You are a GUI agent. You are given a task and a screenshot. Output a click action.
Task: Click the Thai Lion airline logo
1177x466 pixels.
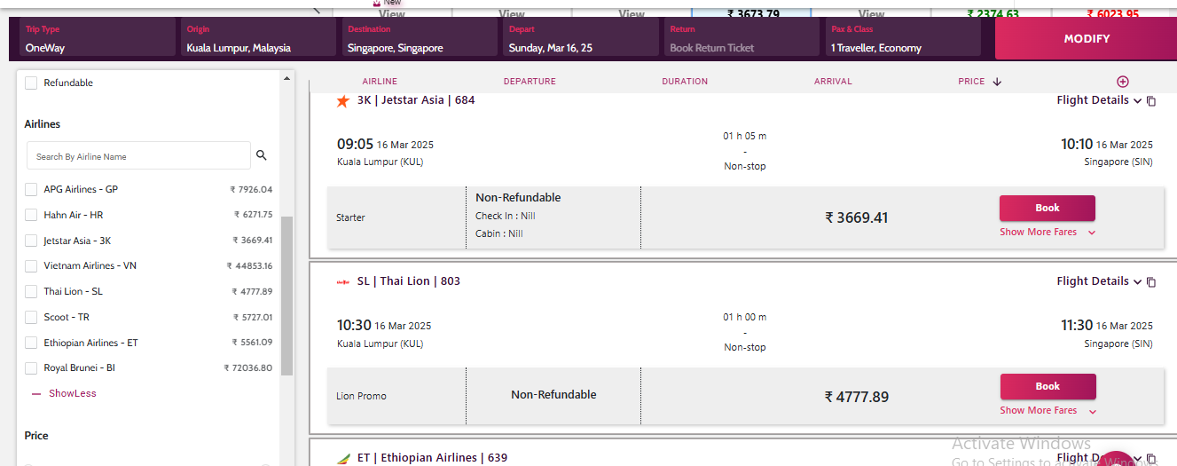pos(343,282)
